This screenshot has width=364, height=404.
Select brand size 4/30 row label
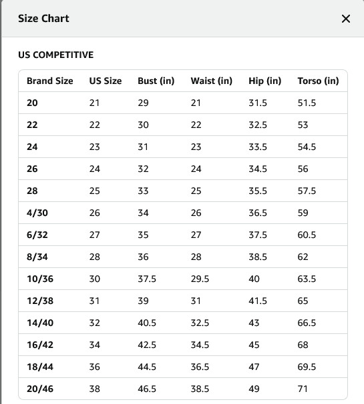37,213
